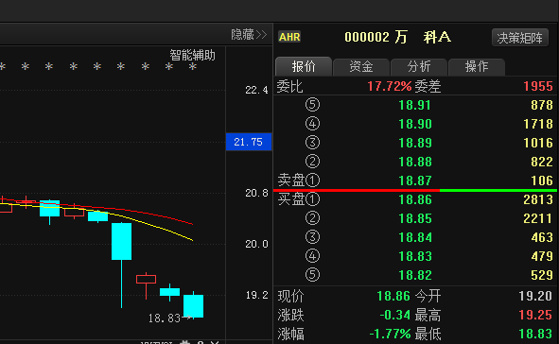Click the green segment of buy-sell ratio bar
This screenshot has width=559, height=344.
pos(498,191)
